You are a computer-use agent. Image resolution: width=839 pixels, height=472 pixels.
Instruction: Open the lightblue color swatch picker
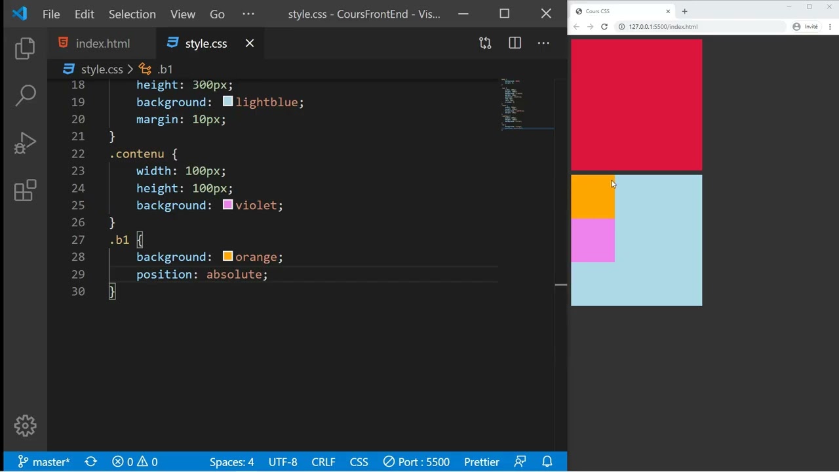[x=227, y=102]
